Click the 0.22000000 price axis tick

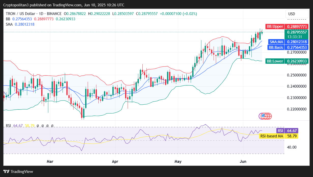(297, 109)
